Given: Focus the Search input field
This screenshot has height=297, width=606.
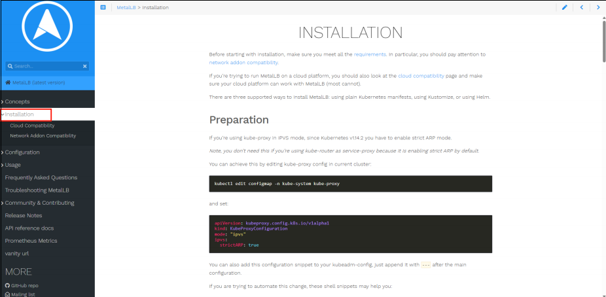Looking at the screenshot, I should [47, 67].
